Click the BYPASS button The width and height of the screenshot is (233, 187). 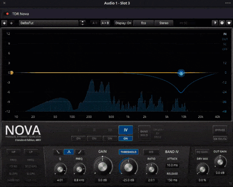220,130
